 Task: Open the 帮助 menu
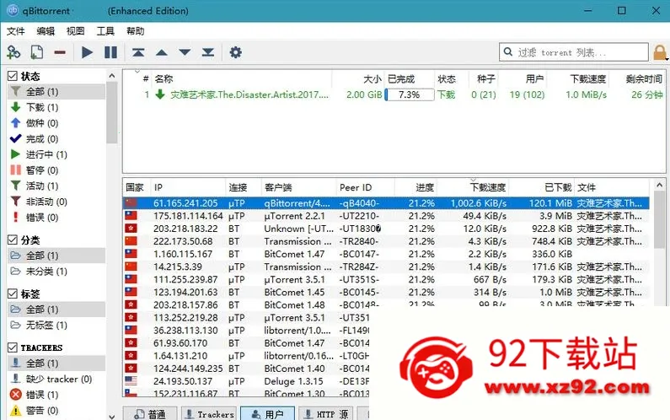(x=136, y=31)
